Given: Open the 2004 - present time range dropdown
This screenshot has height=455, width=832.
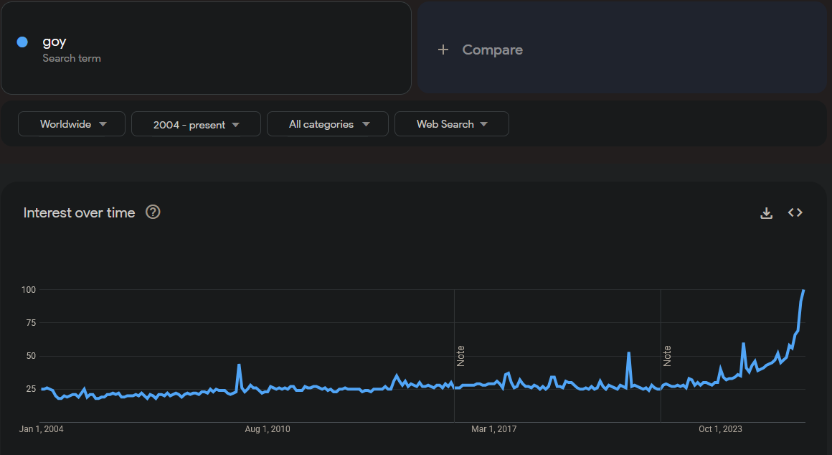Looking at the screenshot, I should click(196, 123).
